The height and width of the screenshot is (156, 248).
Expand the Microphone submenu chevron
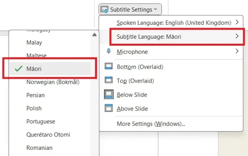click(237, 51)
